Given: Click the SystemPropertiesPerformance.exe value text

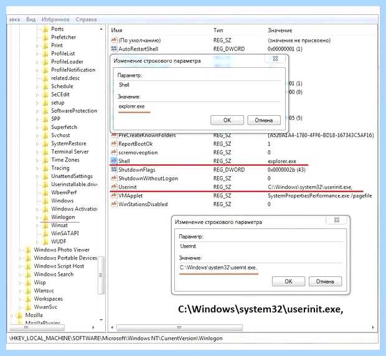Looking at the screenshot, I should coord(320,195).
